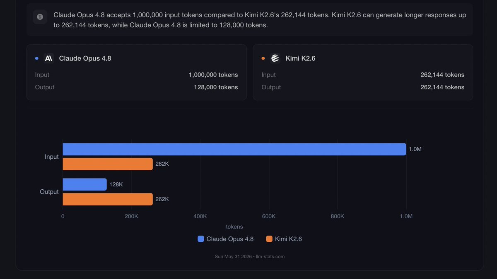This screenshot has width=497, height=279.
Task: Click the 600K tick label on the horizontal axis
Action: 269,216
